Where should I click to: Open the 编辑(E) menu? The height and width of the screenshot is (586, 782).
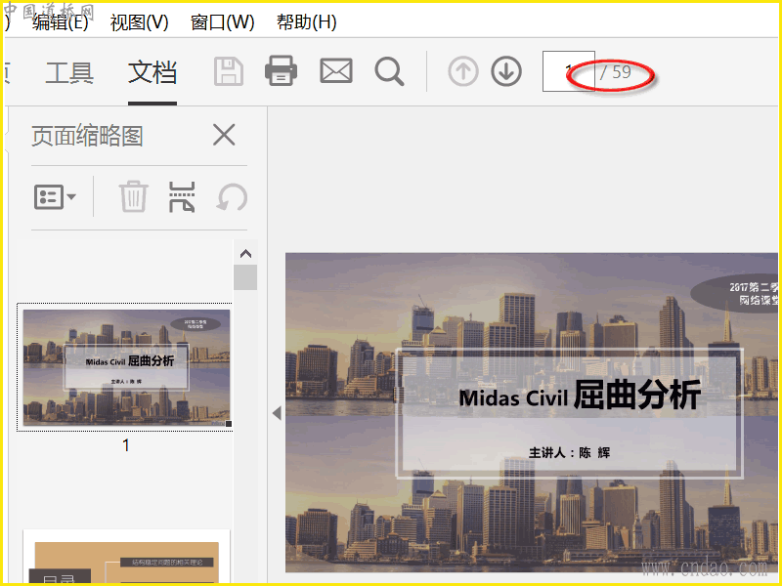click(61, 21)
